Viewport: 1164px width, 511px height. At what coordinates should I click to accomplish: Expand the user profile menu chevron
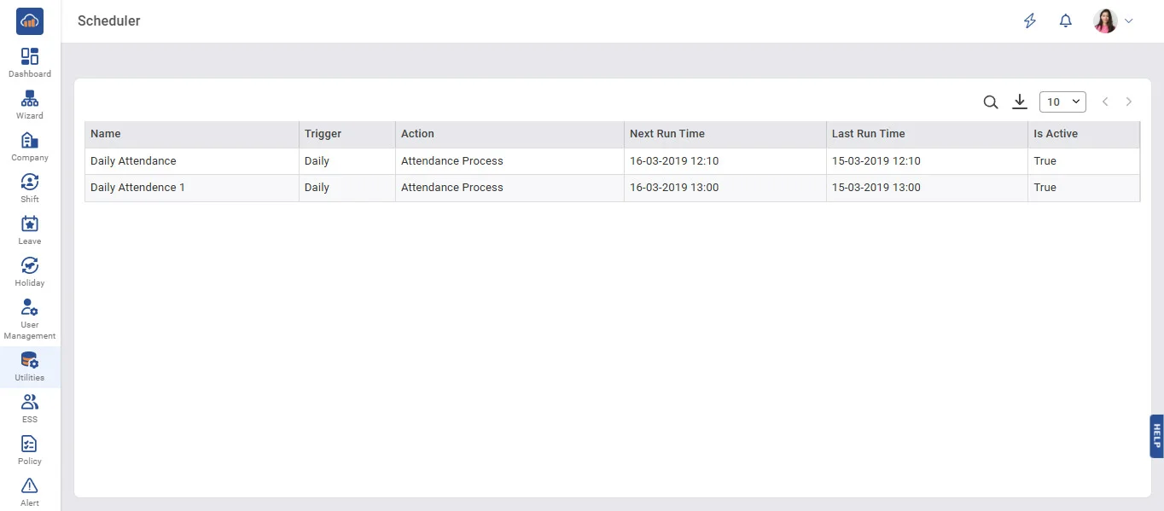(1129, 21)
